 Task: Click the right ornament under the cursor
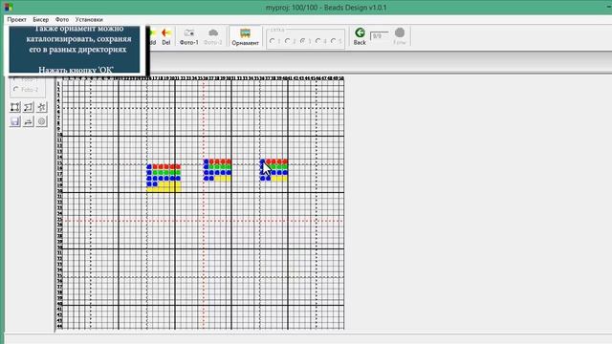[274, 170]
